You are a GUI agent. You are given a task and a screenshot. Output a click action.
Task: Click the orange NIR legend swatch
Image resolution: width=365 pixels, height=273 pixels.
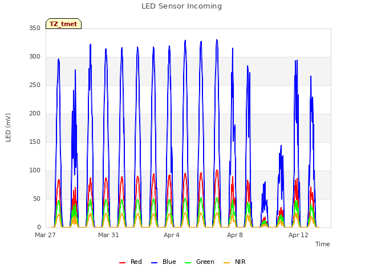point(226,263)
